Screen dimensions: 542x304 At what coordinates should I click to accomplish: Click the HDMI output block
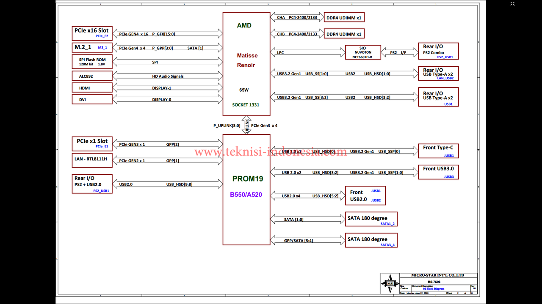pos(92,88)
